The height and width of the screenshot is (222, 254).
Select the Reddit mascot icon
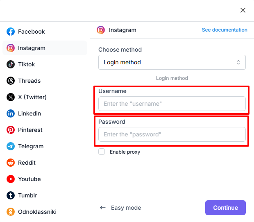pos(11,163)
